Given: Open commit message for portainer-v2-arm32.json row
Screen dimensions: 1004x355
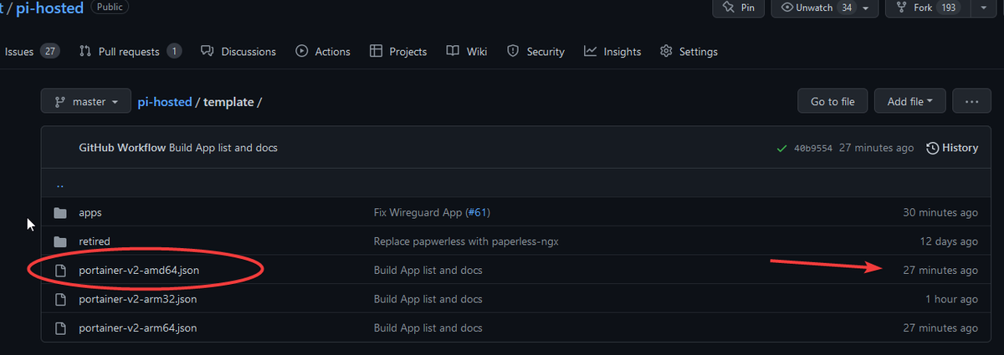Looking at the screenshot, I should 428,299.
